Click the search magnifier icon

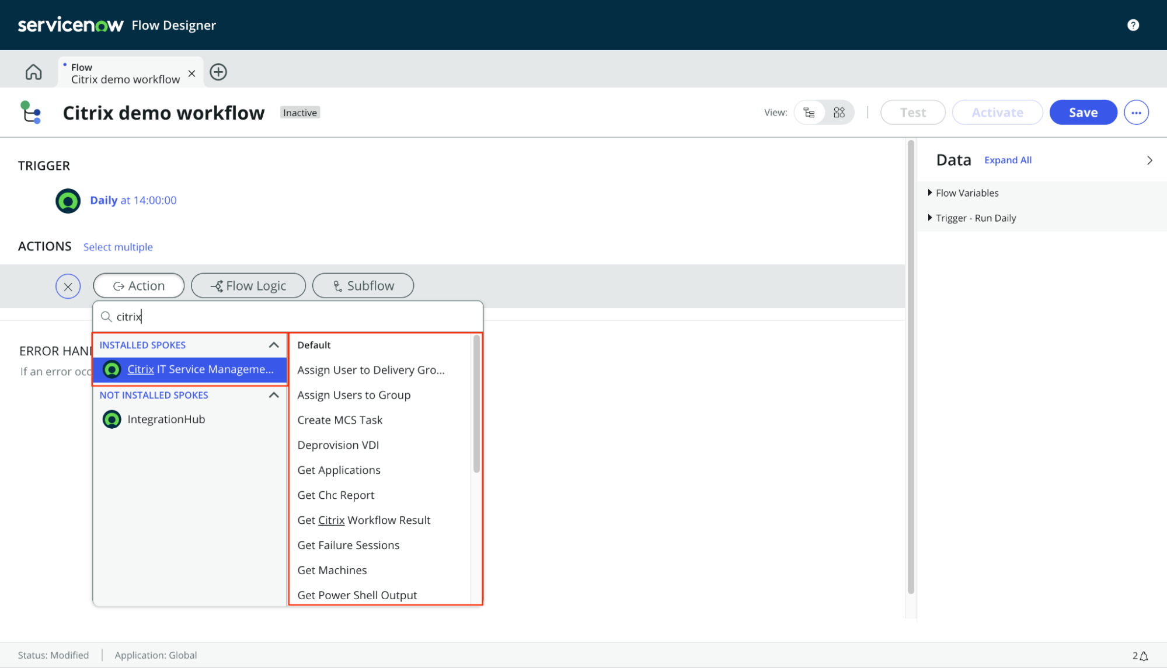click(106, 316)
